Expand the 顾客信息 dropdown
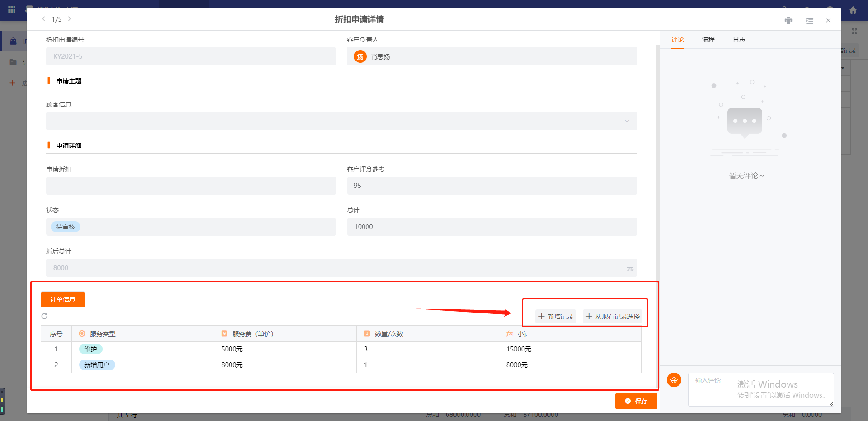 click(x=627, y=121)
